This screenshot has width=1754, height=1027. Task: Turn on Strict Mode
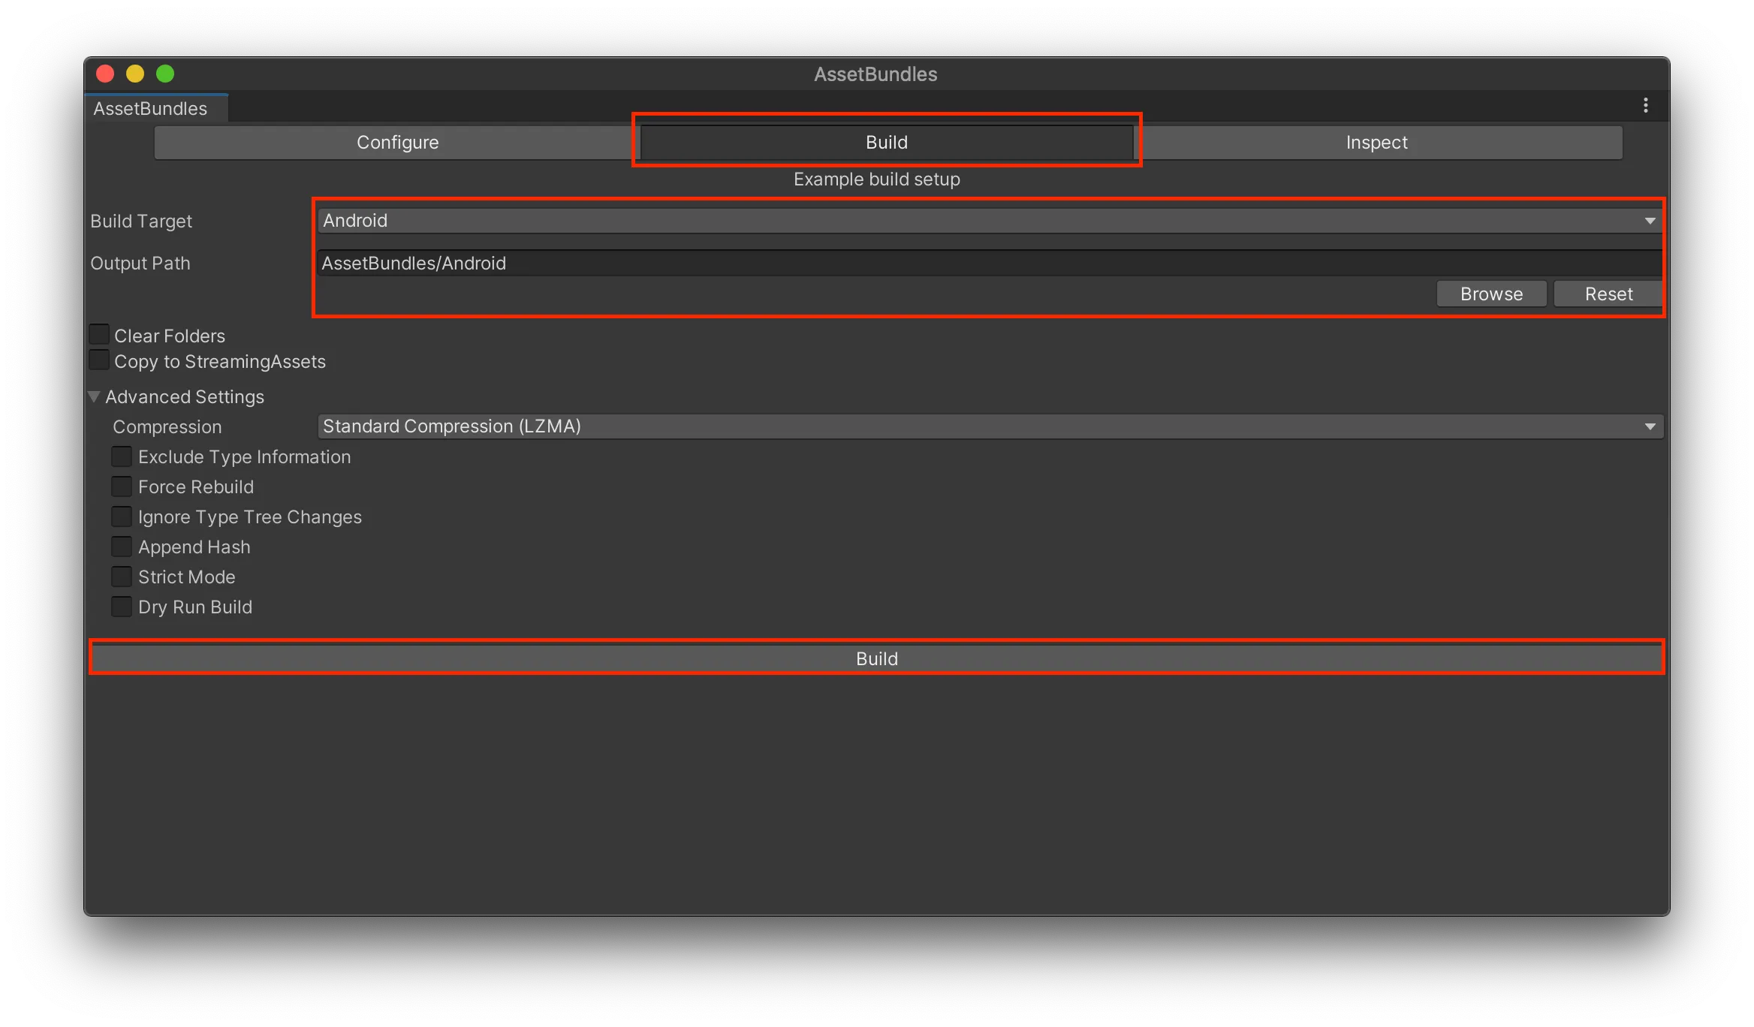(121, 576)
